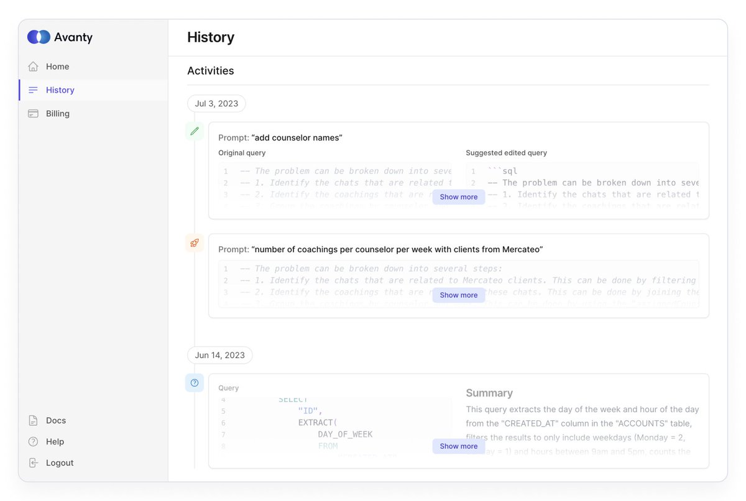Image resolution: width=746 pixels, height=501 pixels.
Task: Click the Home house icon
Action: 33,67
